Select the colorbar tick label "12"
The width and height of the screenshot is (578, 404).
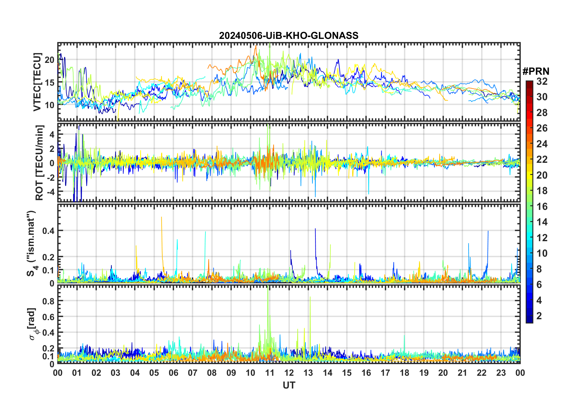(542, 238)
